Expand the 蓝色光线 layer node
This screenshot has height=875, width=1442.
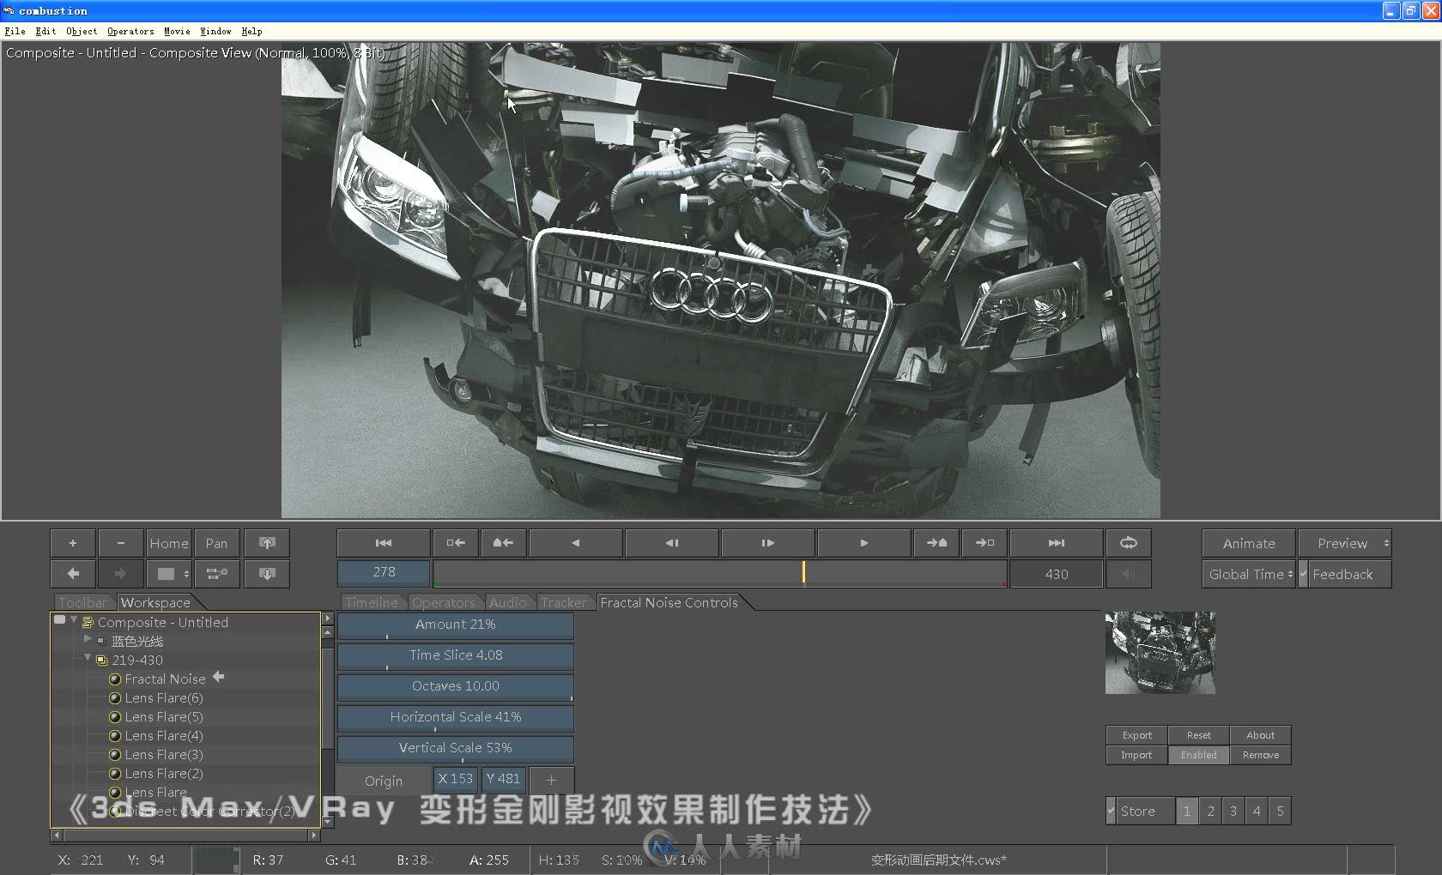tap(88, 639)
